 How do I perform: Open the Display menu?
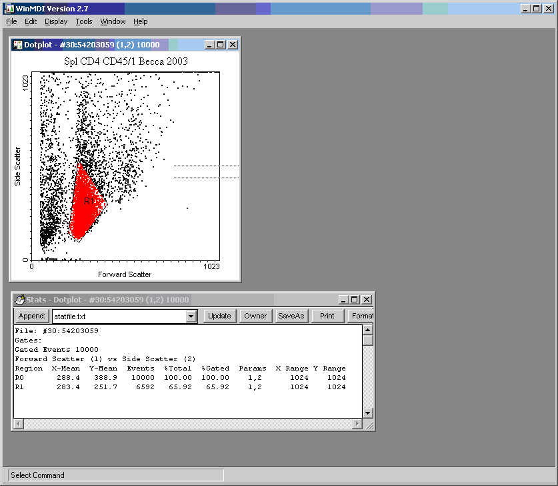tap(56, 21)
